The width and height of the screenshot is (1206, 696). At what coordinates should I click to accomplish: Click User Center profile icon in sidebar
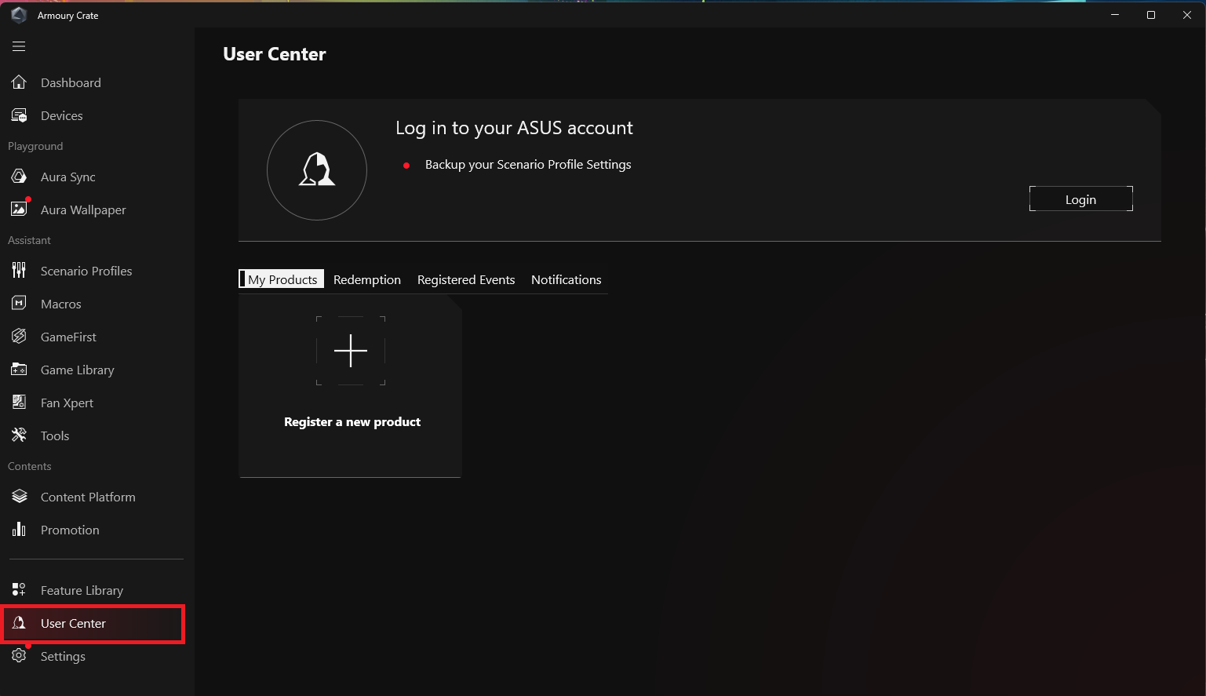coord(19,623)
